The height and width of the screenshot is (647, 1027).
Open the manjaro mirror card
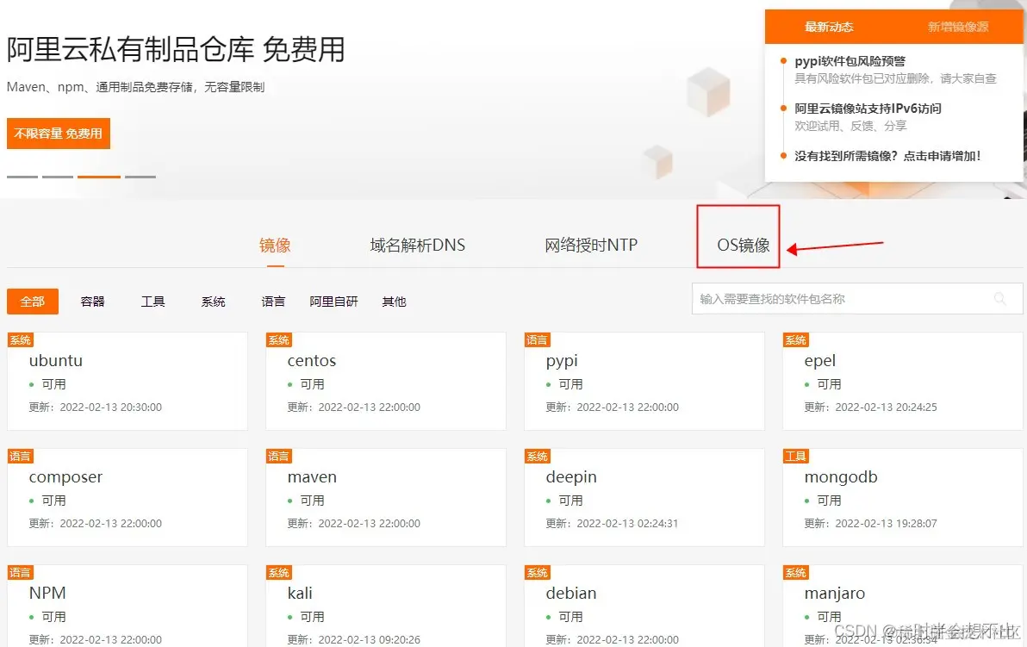pyautogui.click(x=903, y=606)
